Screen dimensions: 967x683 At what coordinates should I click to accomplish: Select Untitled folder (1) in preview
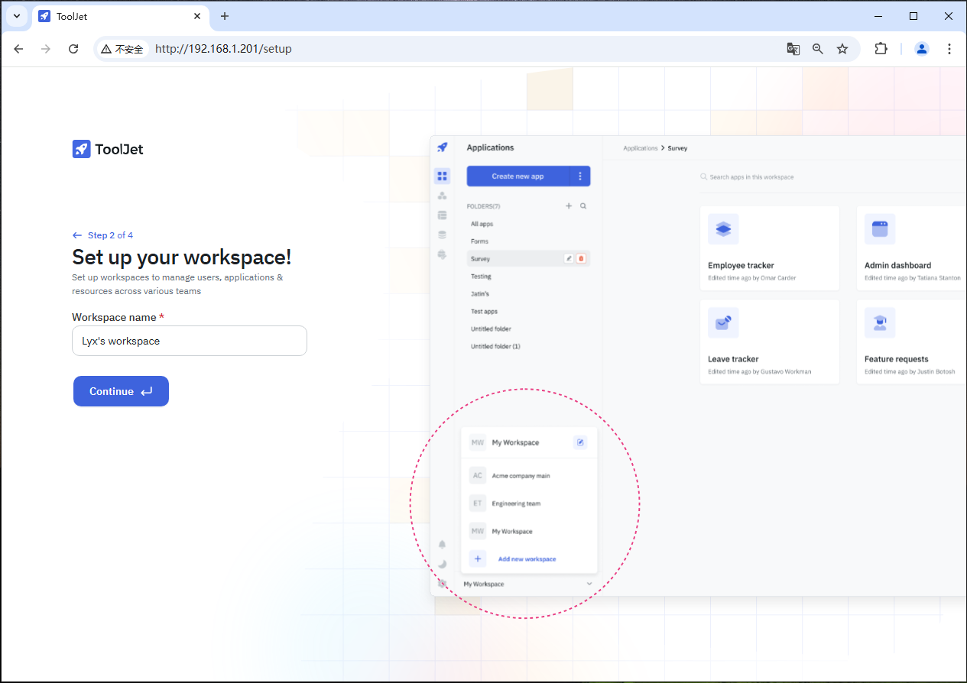[x=495, y=347]
